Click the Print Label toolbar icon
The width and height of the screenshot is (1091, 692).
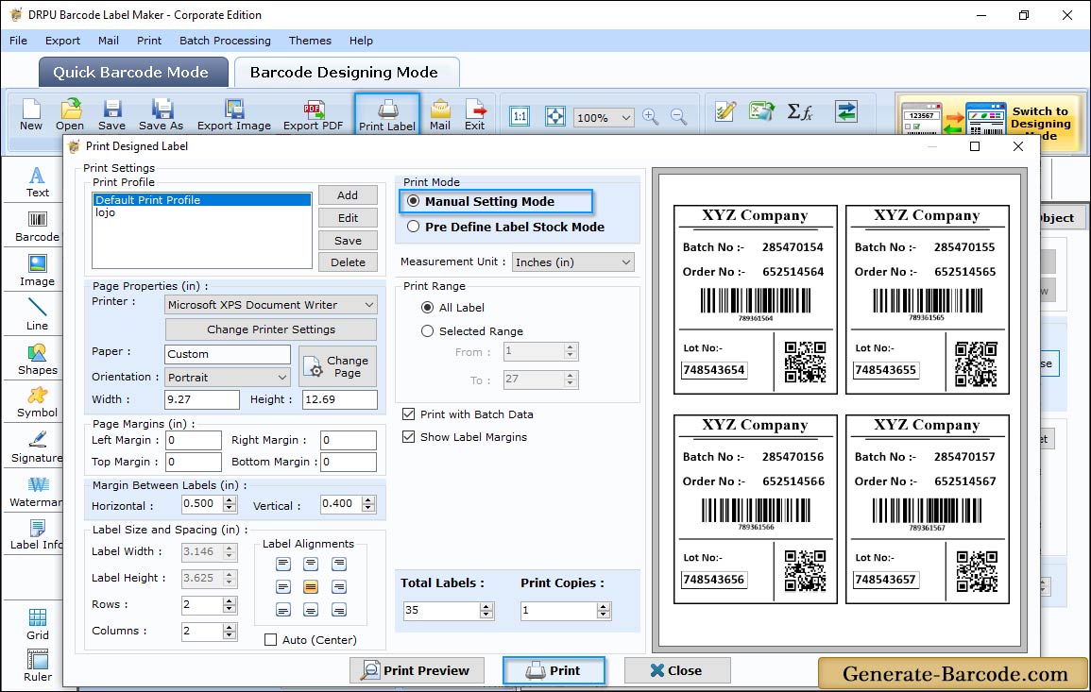click(x=387, y=115)
